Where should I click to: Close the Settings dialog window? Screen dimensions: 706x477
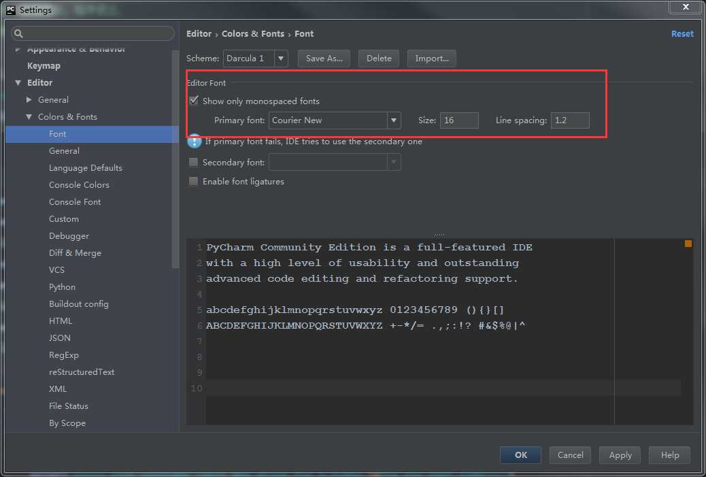click(686, 7)
